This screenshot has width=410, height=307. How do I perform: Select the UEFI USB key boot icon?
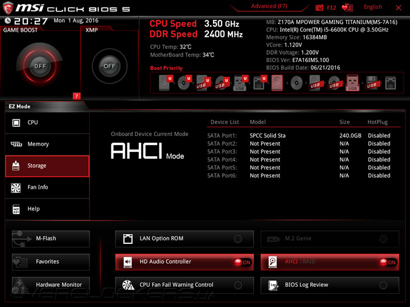coord(240,83)
